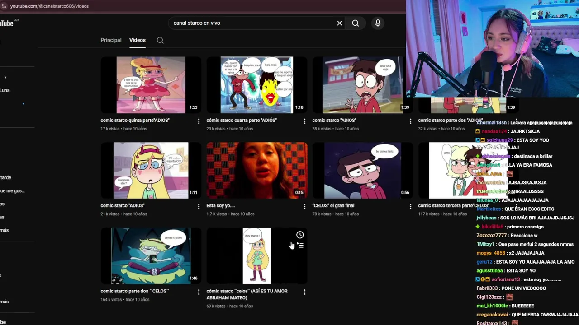Viewport: 579px width, 325px height.
Task: Open the cómic starco cuarta parte thumbnail
Action: point(256,85)
